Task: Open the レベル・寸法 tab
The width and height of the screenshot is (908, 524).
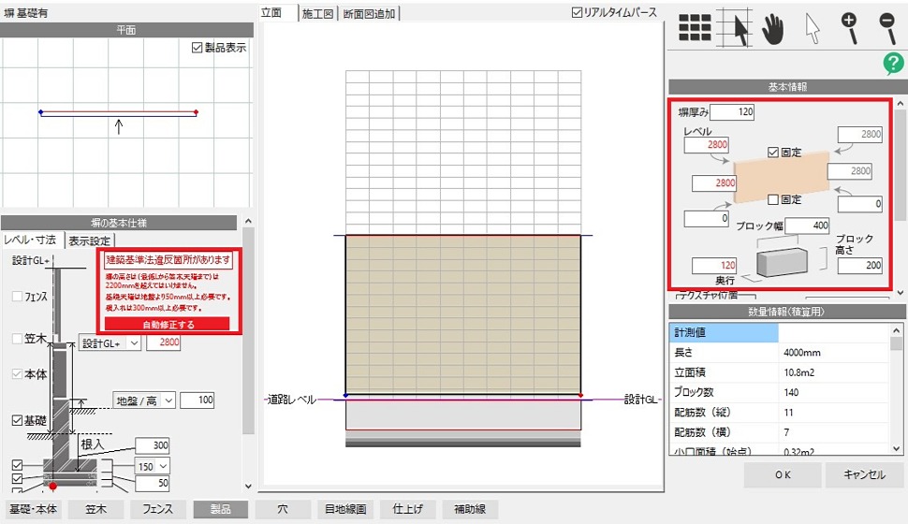Action: [30, 240]
